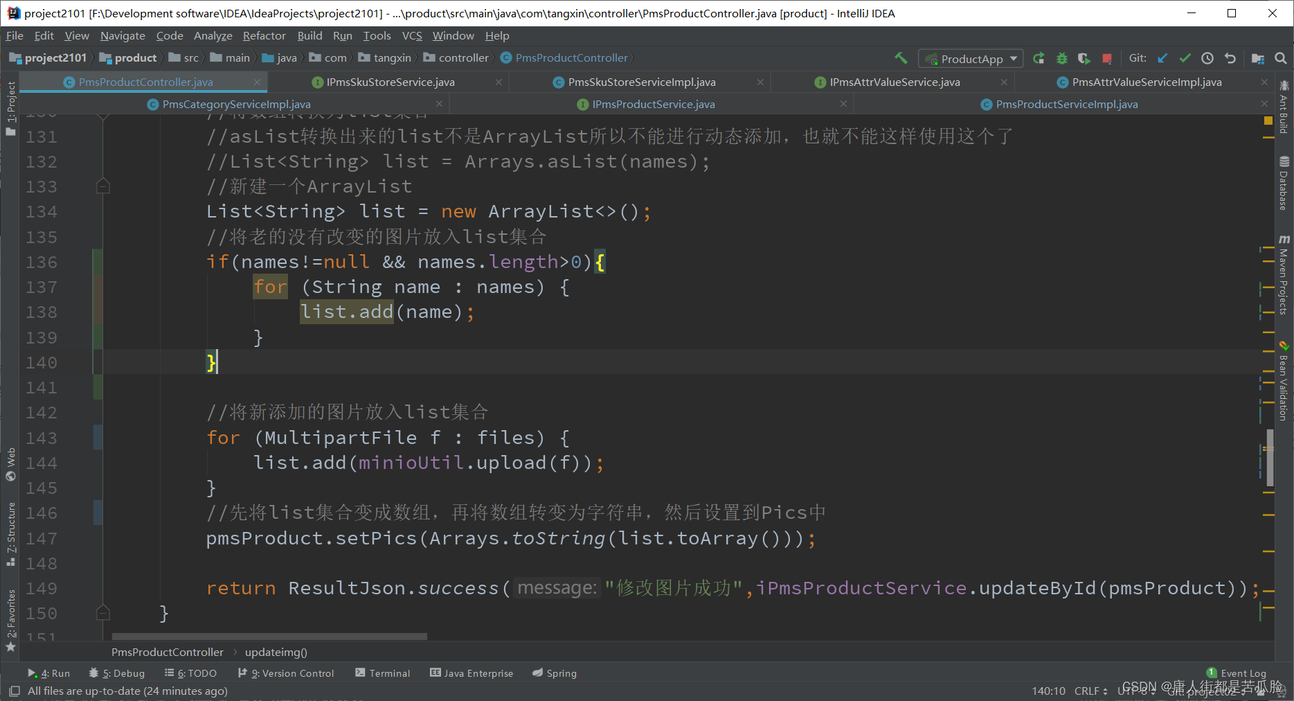This screenshot has height=701, width=1294.
Task: Open the Help menu
Action: coord(497,35)
